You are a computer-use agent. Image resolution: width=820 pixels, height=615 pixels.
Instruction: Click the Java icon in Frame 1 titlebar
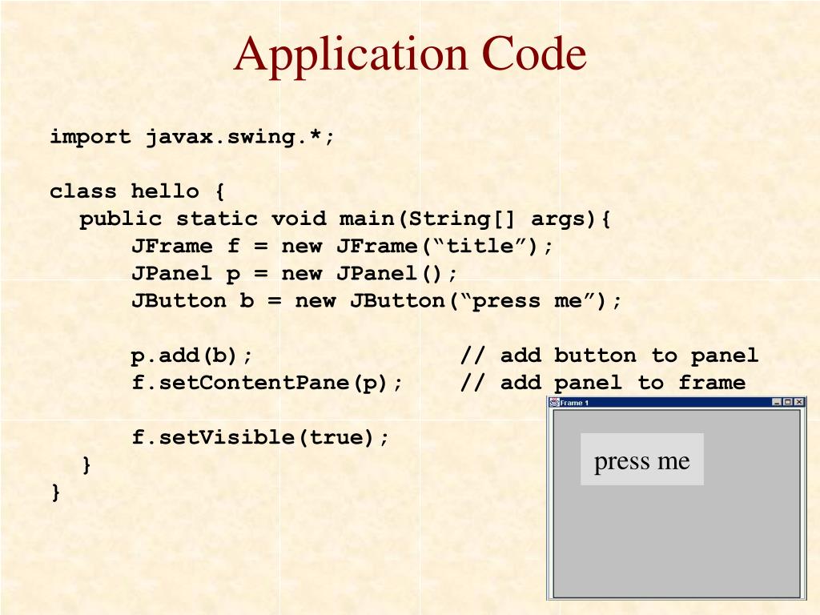554,402
